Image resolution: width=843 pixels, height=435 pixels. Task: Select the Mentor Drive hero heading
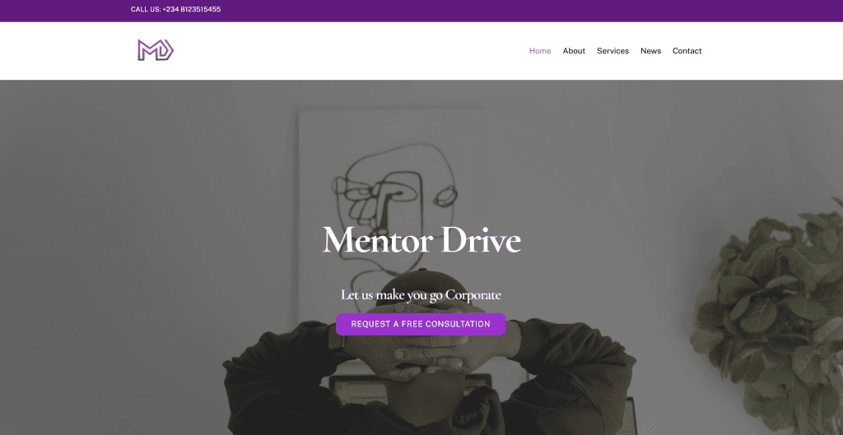421,239
